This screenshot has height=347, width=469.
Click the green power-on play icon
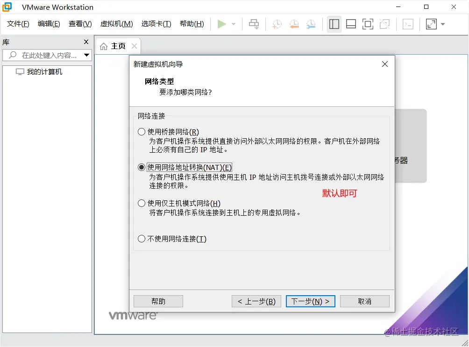pos(221,24)
